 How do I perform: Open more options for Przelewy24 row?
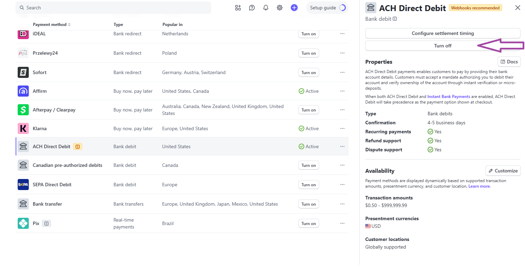[x=342, y=53]
